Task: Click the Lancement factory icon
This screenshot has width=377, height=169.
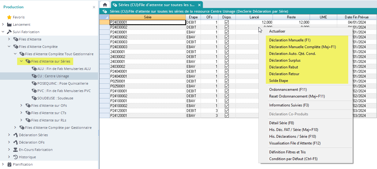Action: (9, 25)
